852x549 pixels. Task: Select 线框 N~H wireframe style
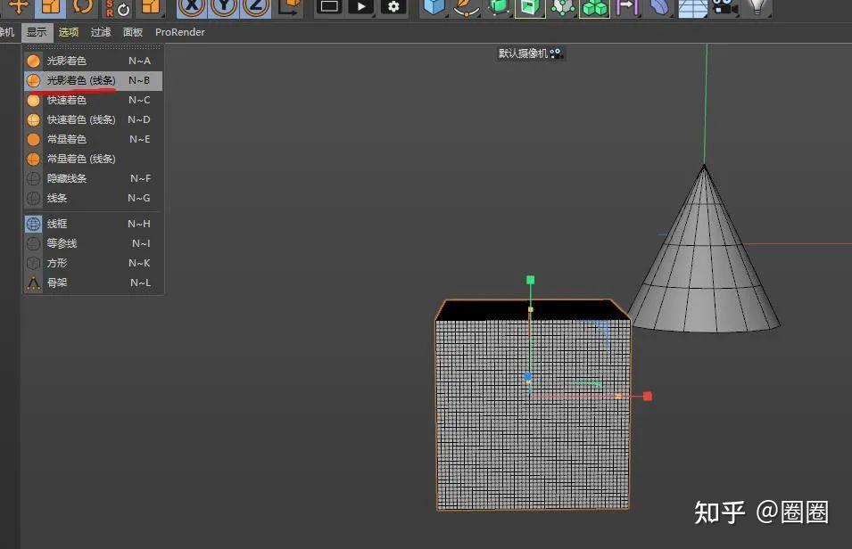pos(93,224)
